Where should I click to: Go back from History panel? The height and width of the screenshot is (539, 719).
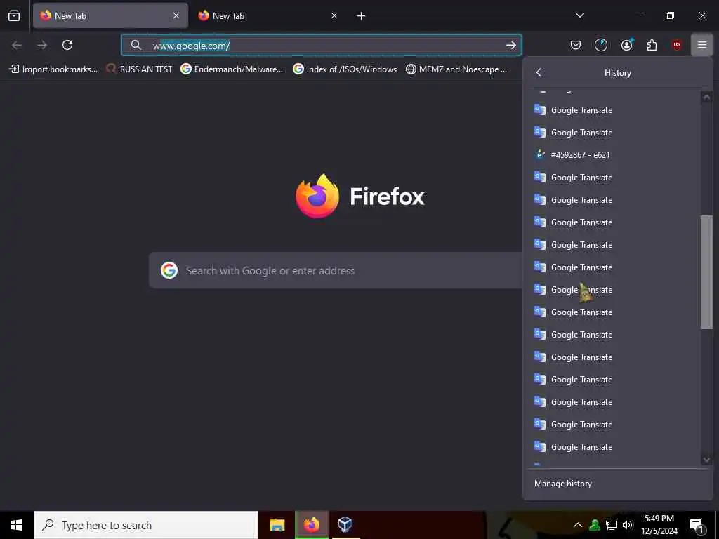[539, 72]
